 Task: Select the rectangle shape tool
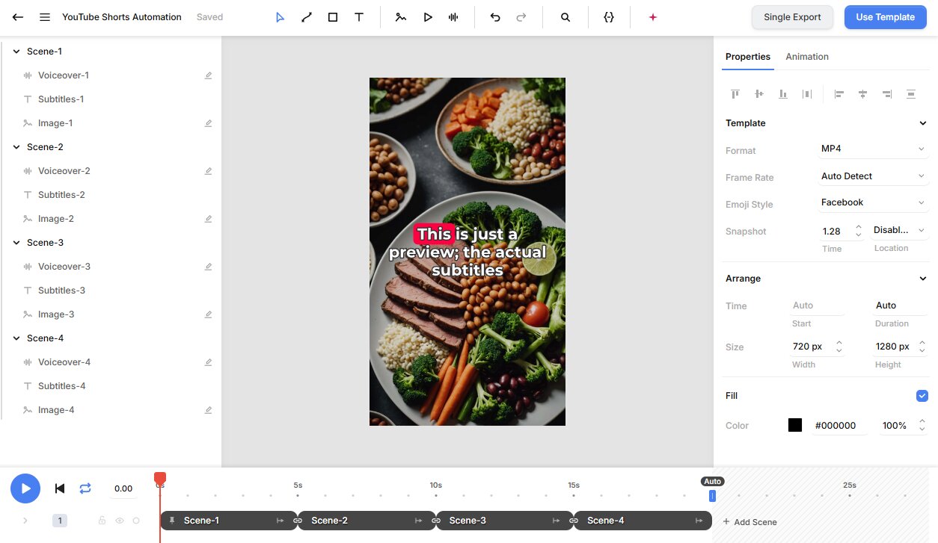coord(333,17)
